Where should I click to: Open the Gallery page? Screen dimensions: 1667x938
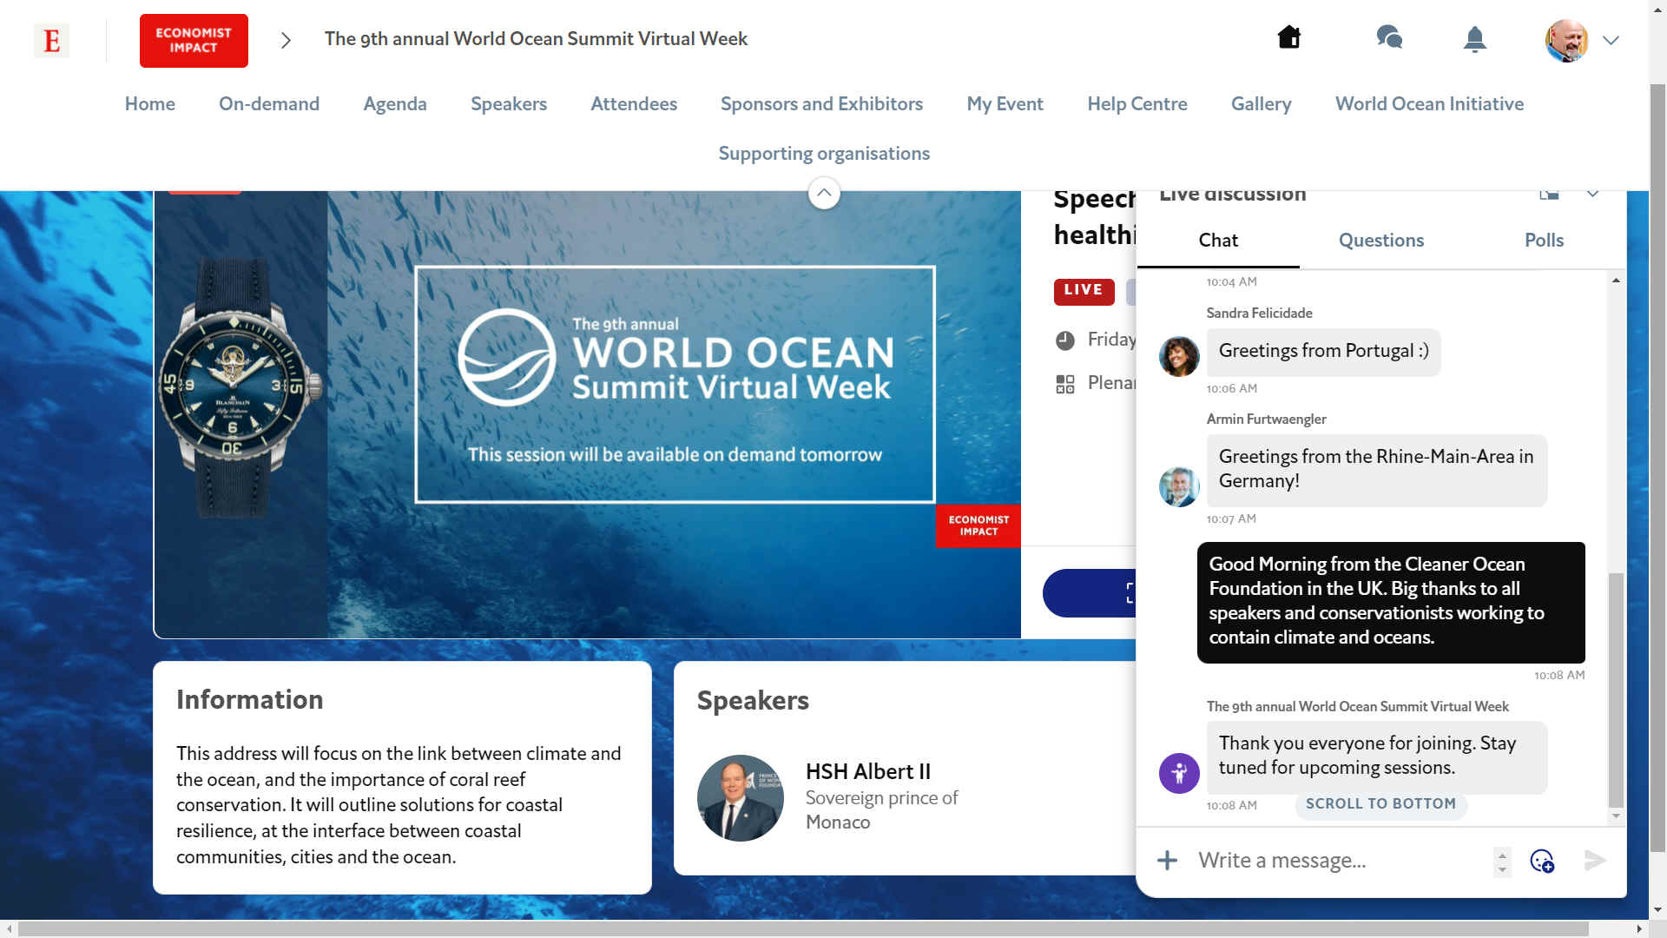[x=1261, y=104]
